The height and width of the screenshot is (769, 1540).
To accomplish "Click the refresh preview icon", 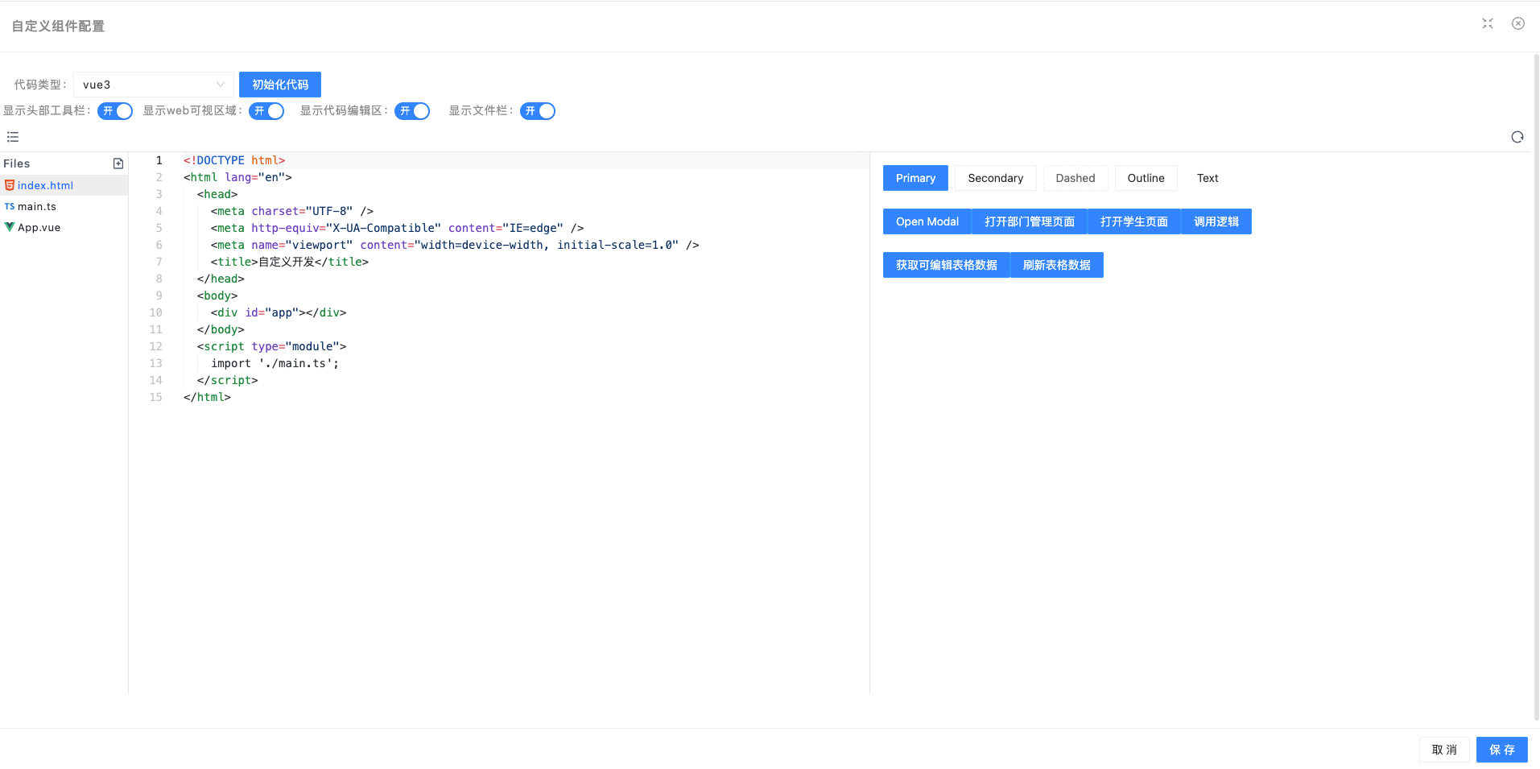I will pyautogui.click(x=1517, y=137).
